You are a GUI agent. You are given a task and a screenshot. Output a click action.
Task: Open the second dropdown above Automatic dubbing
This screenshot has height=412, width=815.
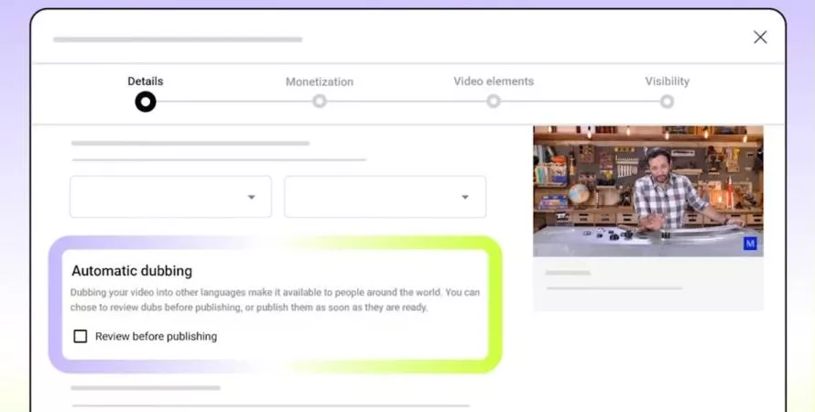point(386,197)
